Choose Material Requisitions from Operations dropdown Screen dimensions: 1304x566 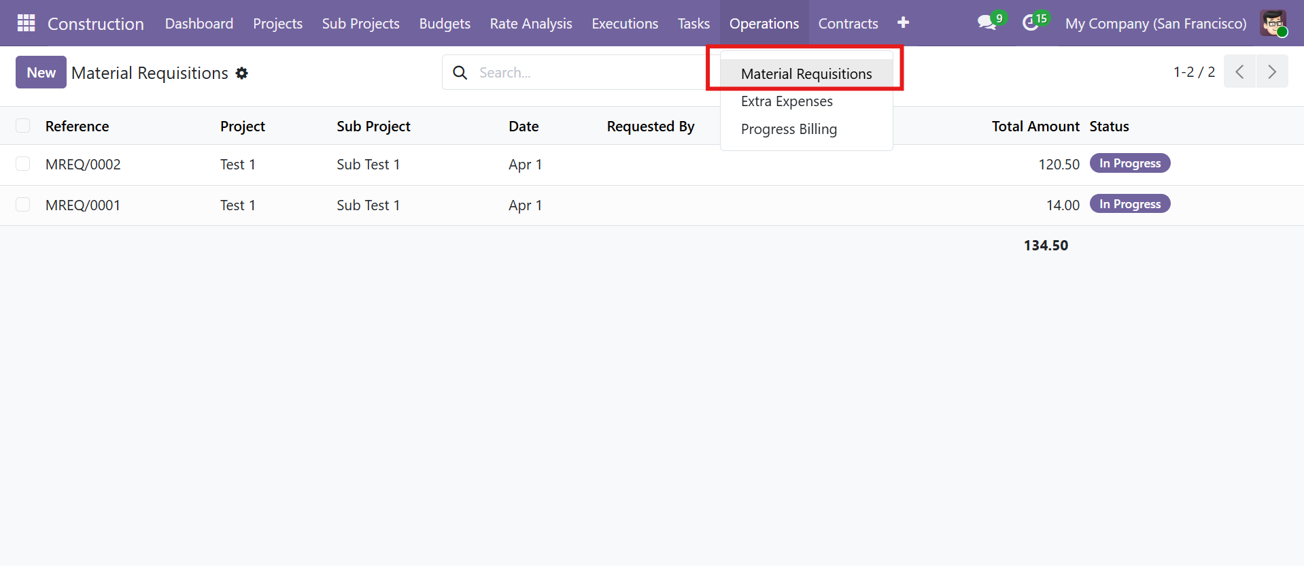point(806,73)
